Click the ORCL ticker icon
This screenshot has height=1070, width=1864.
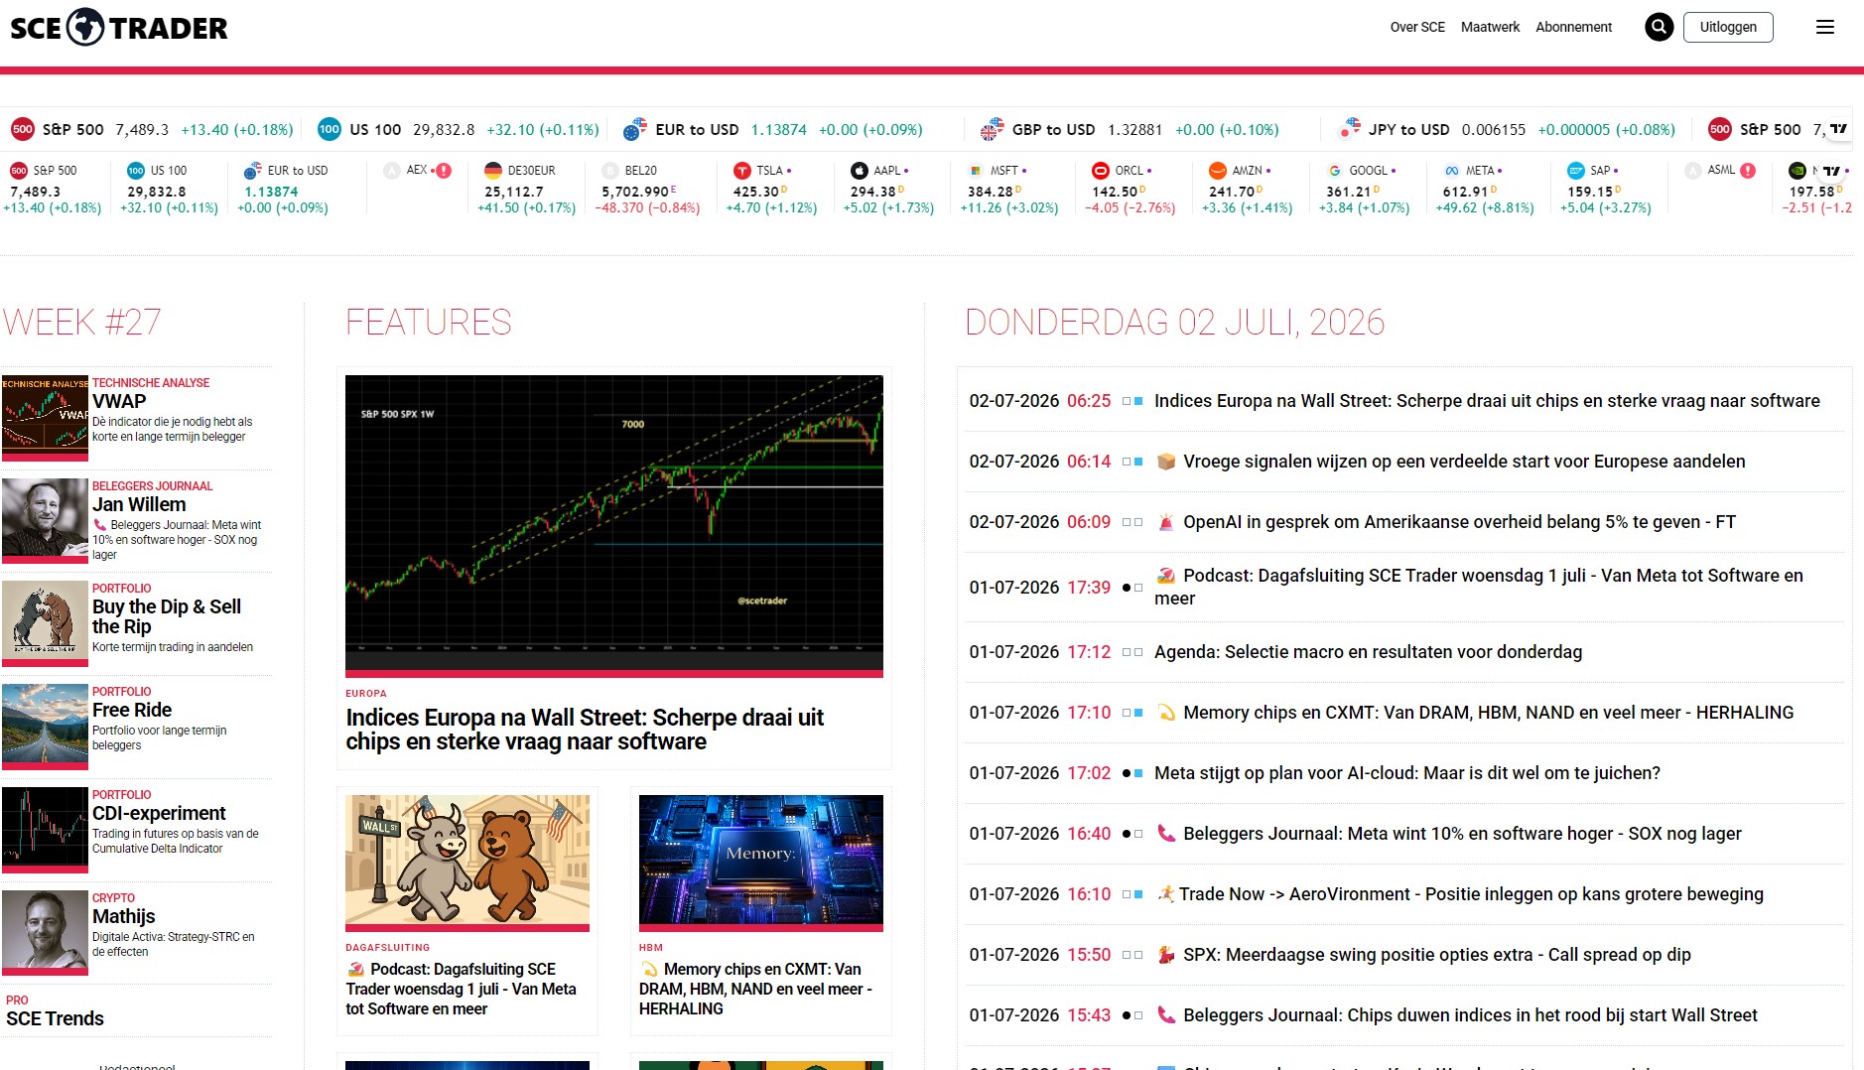point(1101,171)
